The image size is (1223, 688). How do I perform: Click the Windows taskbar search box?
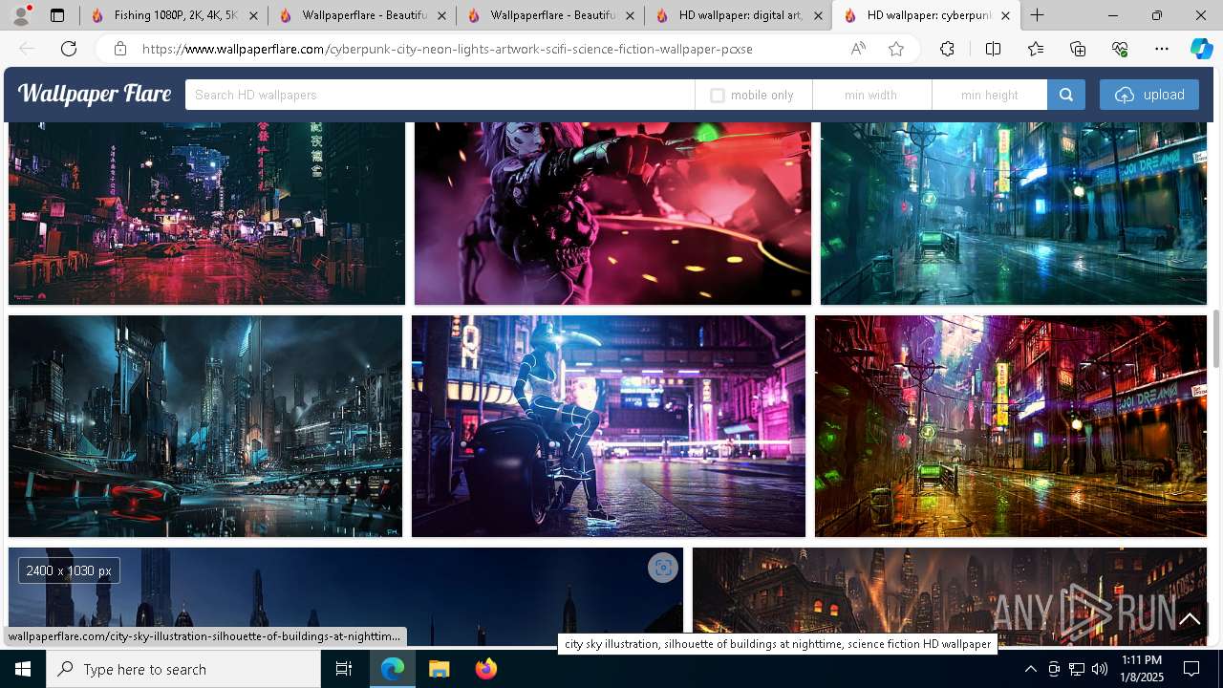183,669
